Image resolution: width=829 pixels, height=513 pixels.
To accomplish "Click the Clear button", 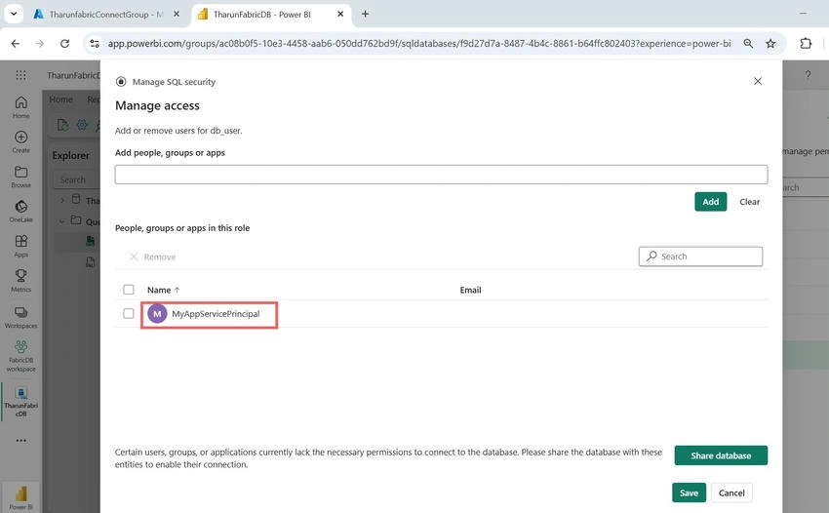I will (x=749, y=202).
